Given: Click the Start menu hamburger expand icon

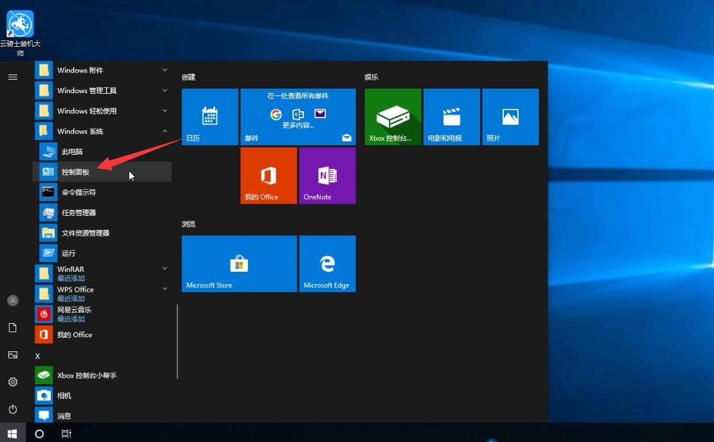Looking at the screenshot, I should coord(13,77).
